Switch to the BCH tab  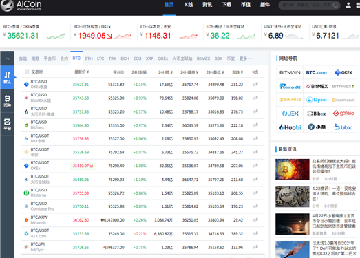pos(125,58)
